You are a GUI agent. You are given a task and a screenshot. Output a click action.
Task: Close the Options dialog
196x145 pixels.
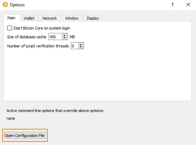(188, 5)
